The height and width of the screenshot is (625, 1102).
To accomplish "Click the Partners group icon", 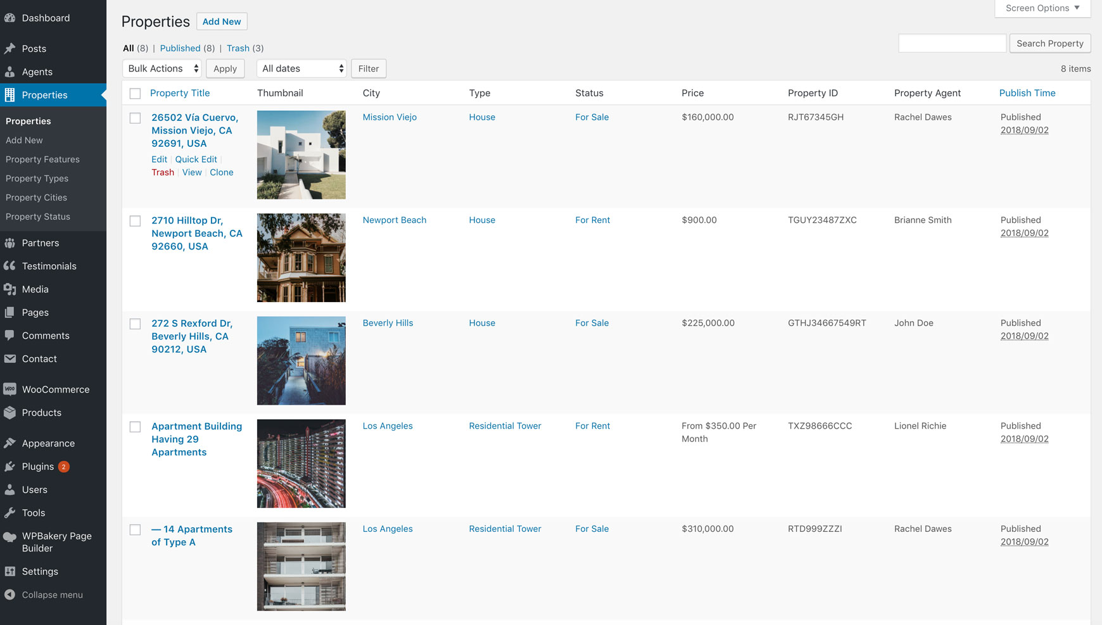I will (9, 243).
